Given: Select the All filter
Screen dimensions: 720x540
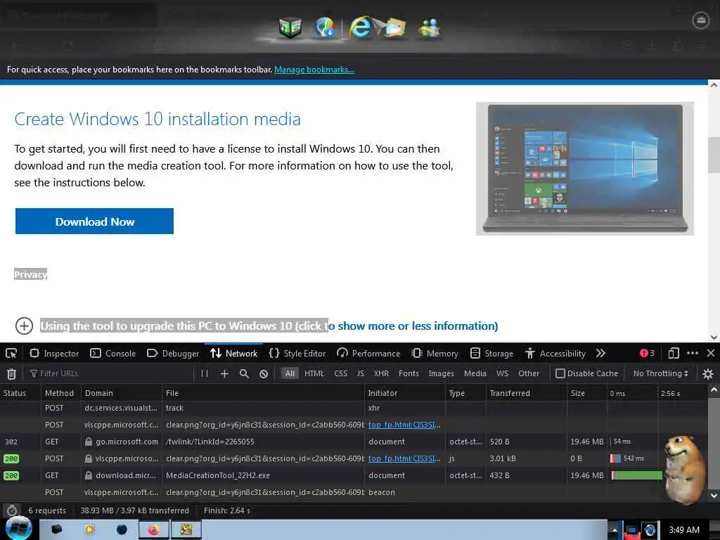Looking at the screenshot, I should click(290, 373).
